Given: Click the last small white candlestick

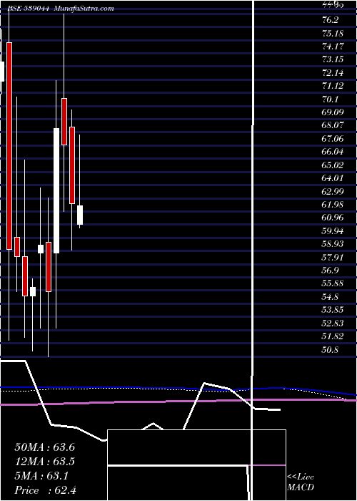Looking at the screenshot, I should tap(80, 215).
